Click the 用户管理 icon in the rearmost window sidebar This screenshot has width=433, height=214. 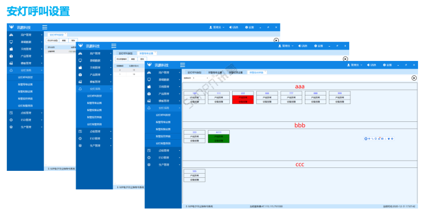click(x=11, y=35)
